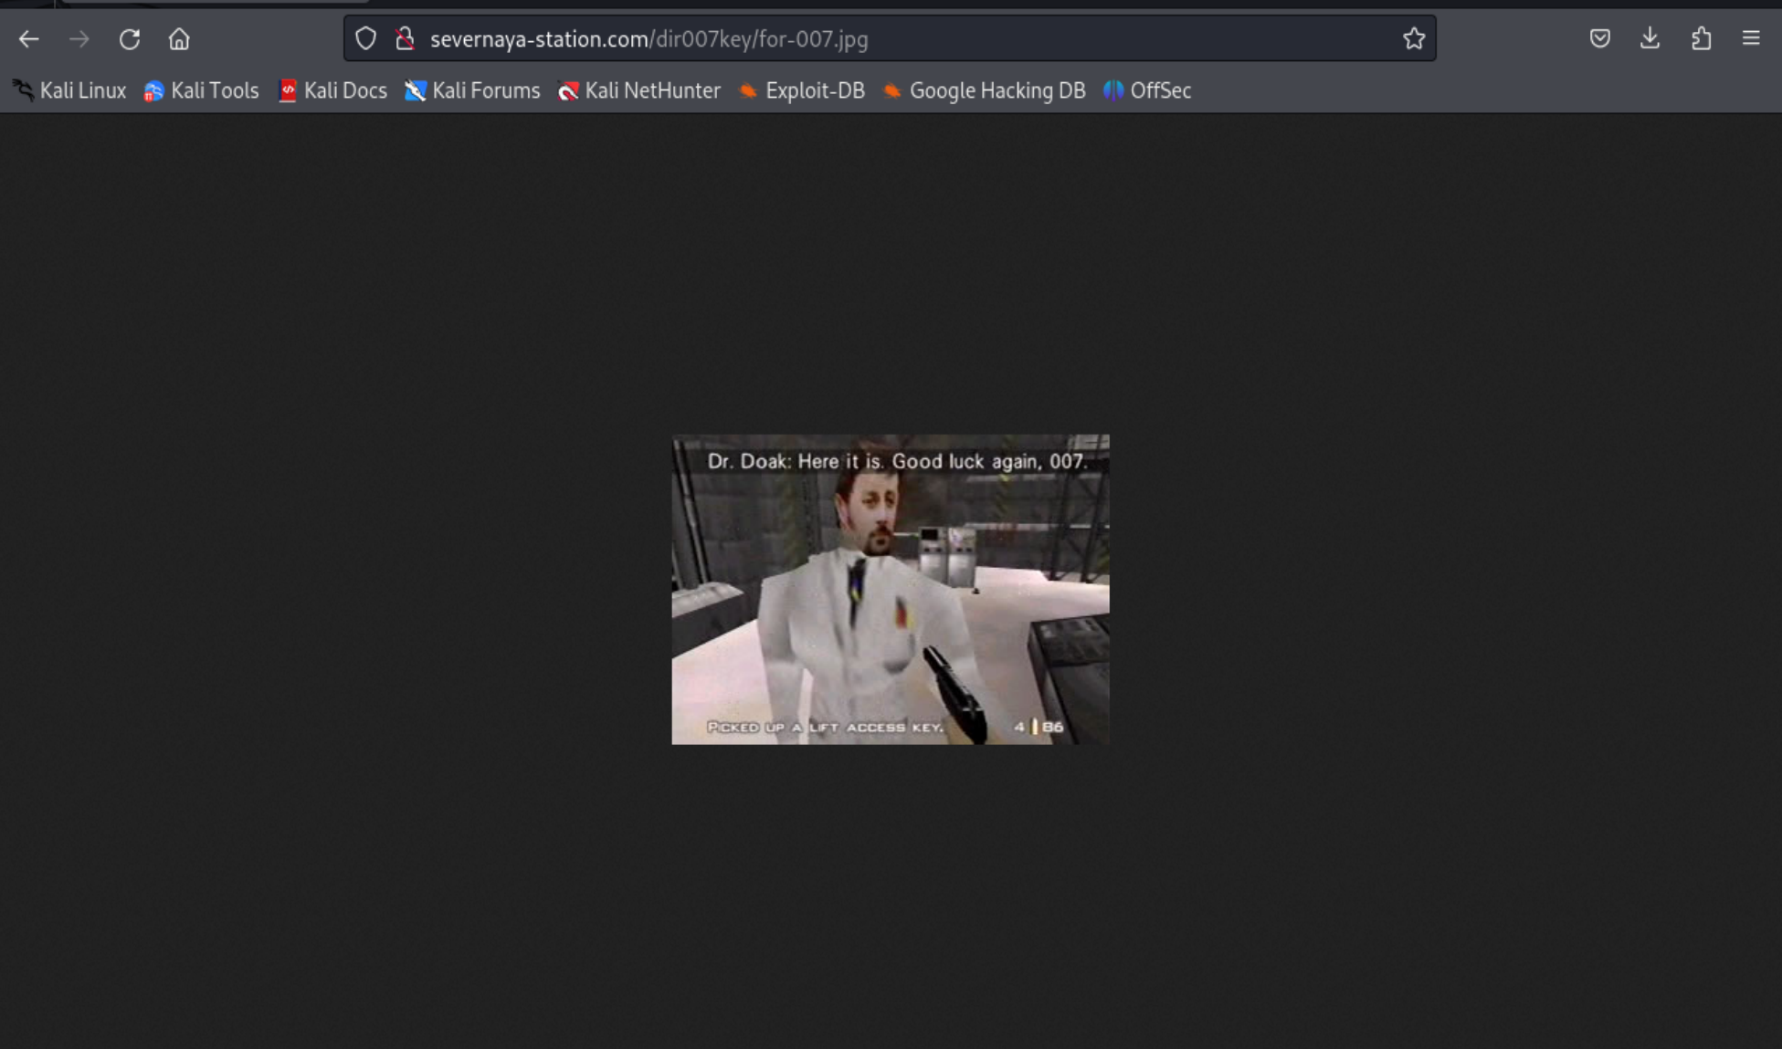Open Kali Forums bookmark
The width and height of the screenshot is (1782, 1049).
coord(473,90)
